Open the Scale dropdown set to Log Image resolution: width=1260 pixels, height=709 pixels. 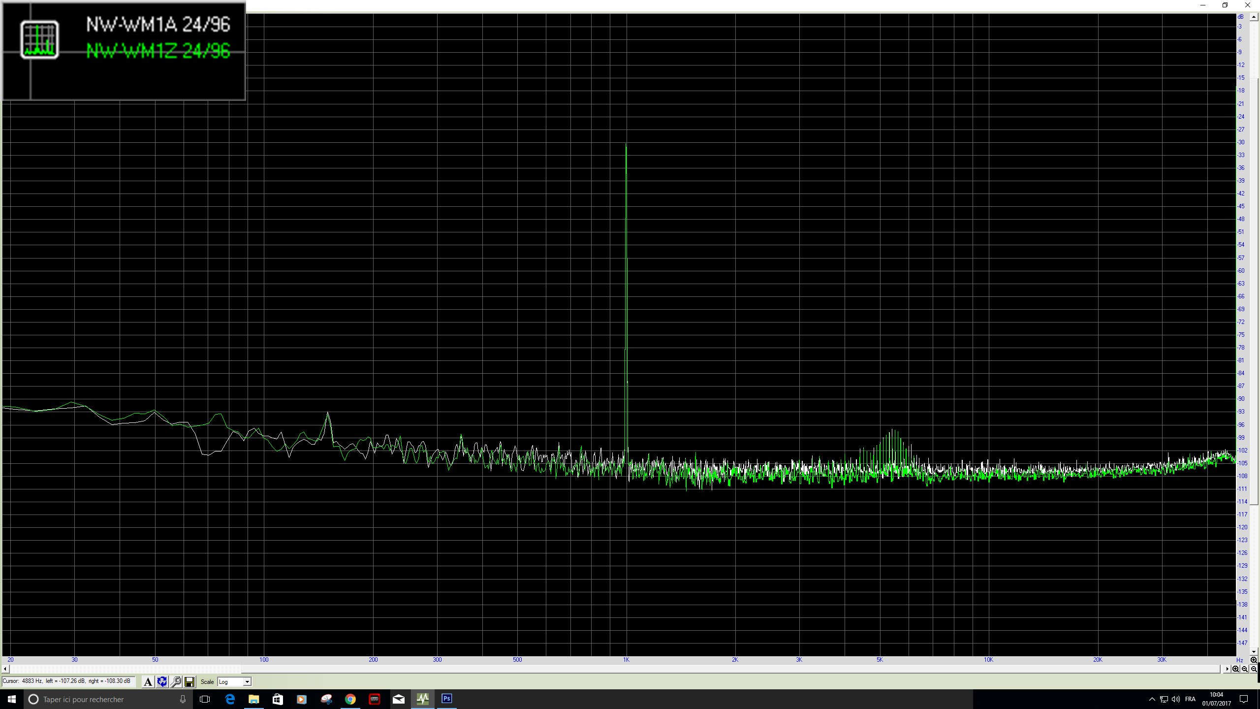pos(235,682)
